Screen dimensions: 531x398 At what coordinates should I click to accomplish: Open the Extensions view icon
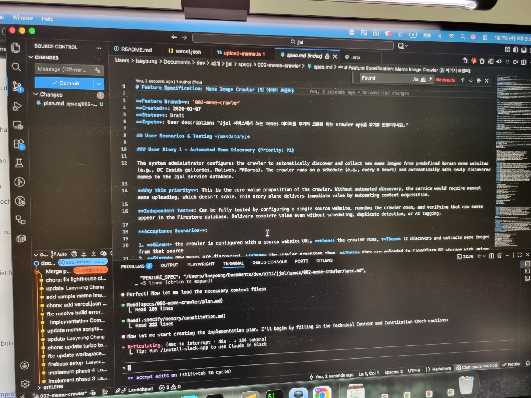[x=19, y=144]
